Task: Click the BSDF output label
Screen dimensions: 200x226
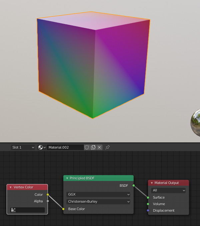Action: [x=124, y=186]
